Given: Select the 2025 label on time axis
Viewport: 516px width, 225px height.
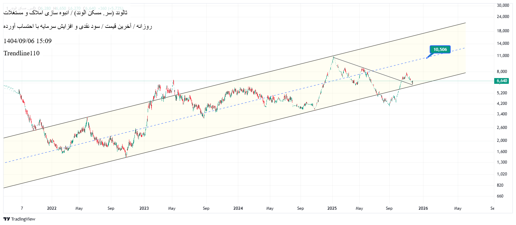Looking at the screenshot, I should 332,208.
